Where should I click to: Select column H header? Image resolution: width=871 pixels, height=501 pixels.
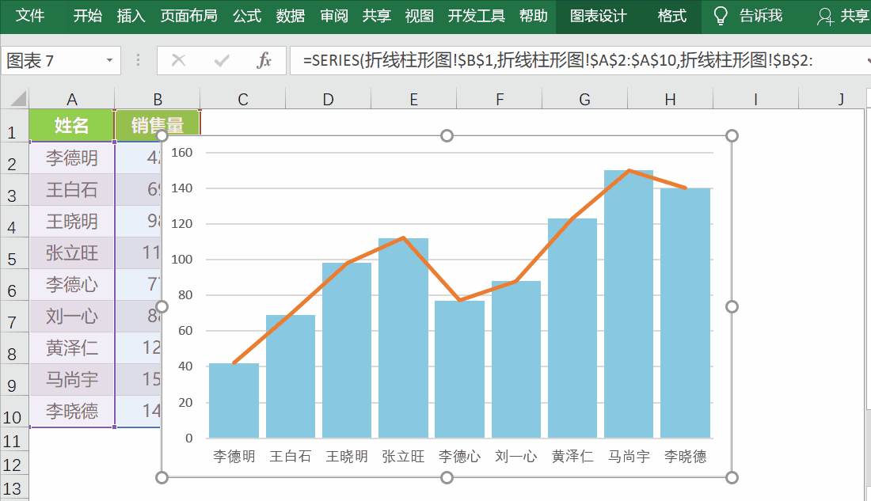[x=671, y=100]
